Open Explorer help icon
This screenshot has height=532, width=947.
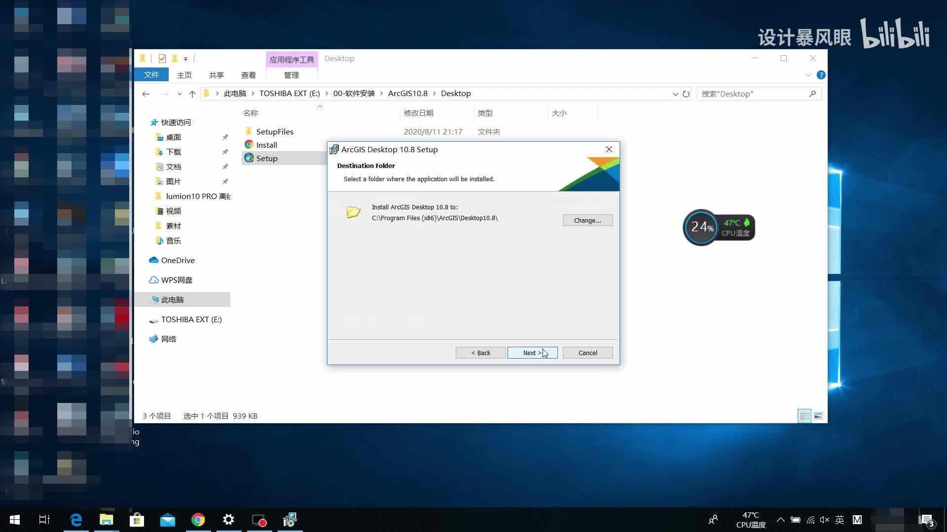click(821, 75)
